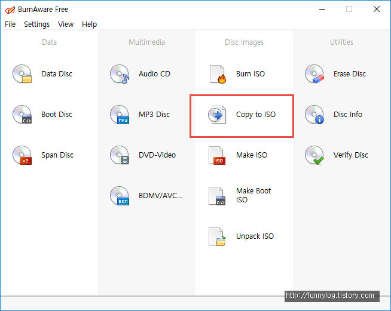Screen dimensions: 391x311
Task: Click the Copy to ISO arrow icon
Action: point(217,115)
